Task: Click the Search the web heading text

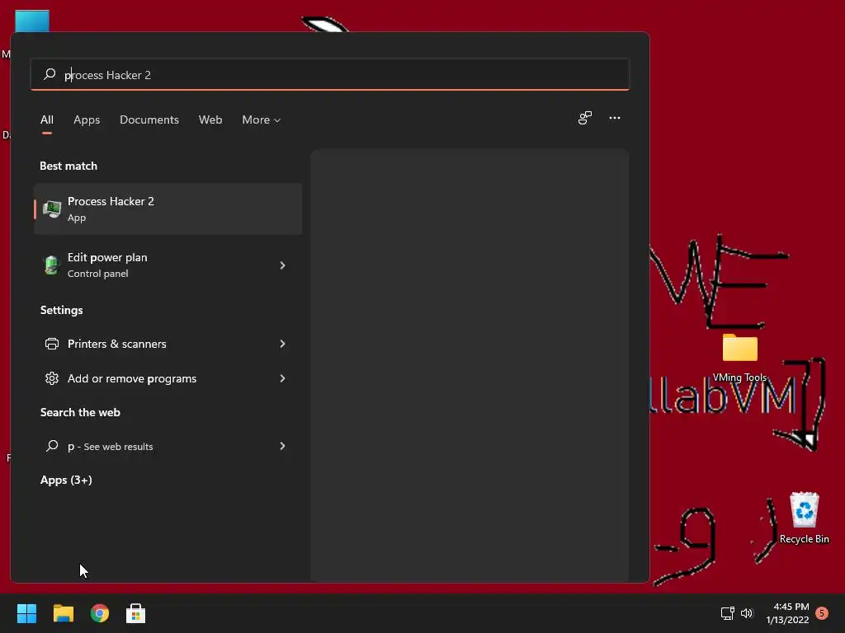Action: 80,412
